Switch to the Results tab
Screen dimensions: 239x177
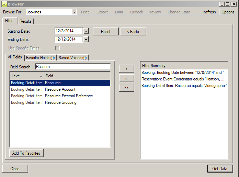click(x=26, y=21)
